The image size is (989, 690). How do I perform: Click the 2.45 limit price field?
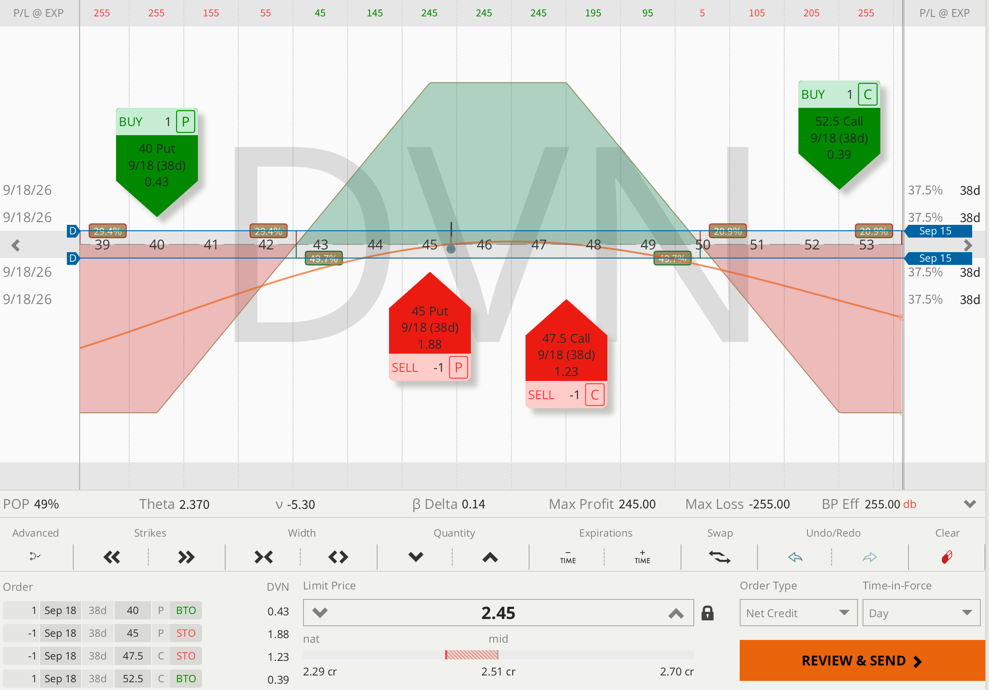pyautogui.click(x=498, y=613)
